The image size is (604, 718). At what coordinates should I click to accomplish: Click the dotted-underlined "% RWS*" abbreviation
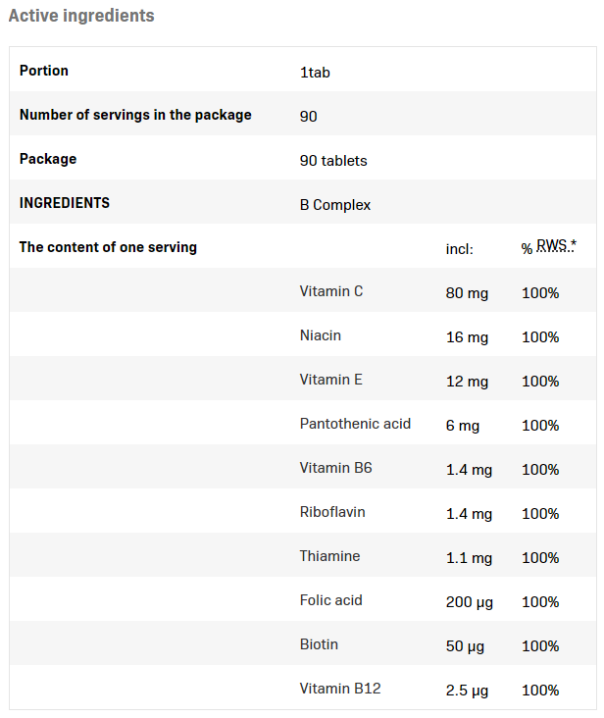(x=548, y=247)
